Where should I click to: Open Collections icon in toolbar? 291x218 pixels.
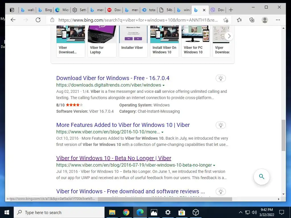pos(252,20)
